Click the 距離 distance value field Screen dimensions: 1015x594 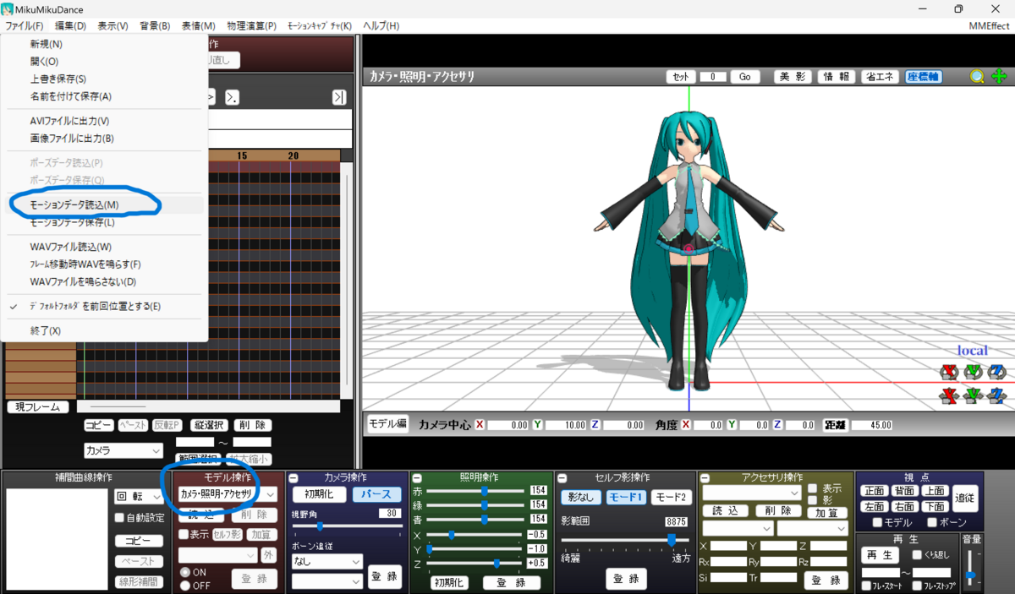870,425
